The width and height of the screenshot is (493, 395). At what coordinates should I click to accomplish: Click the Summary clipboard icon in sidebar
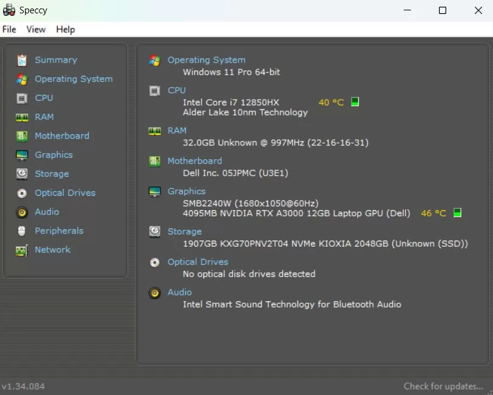point(22,60)
